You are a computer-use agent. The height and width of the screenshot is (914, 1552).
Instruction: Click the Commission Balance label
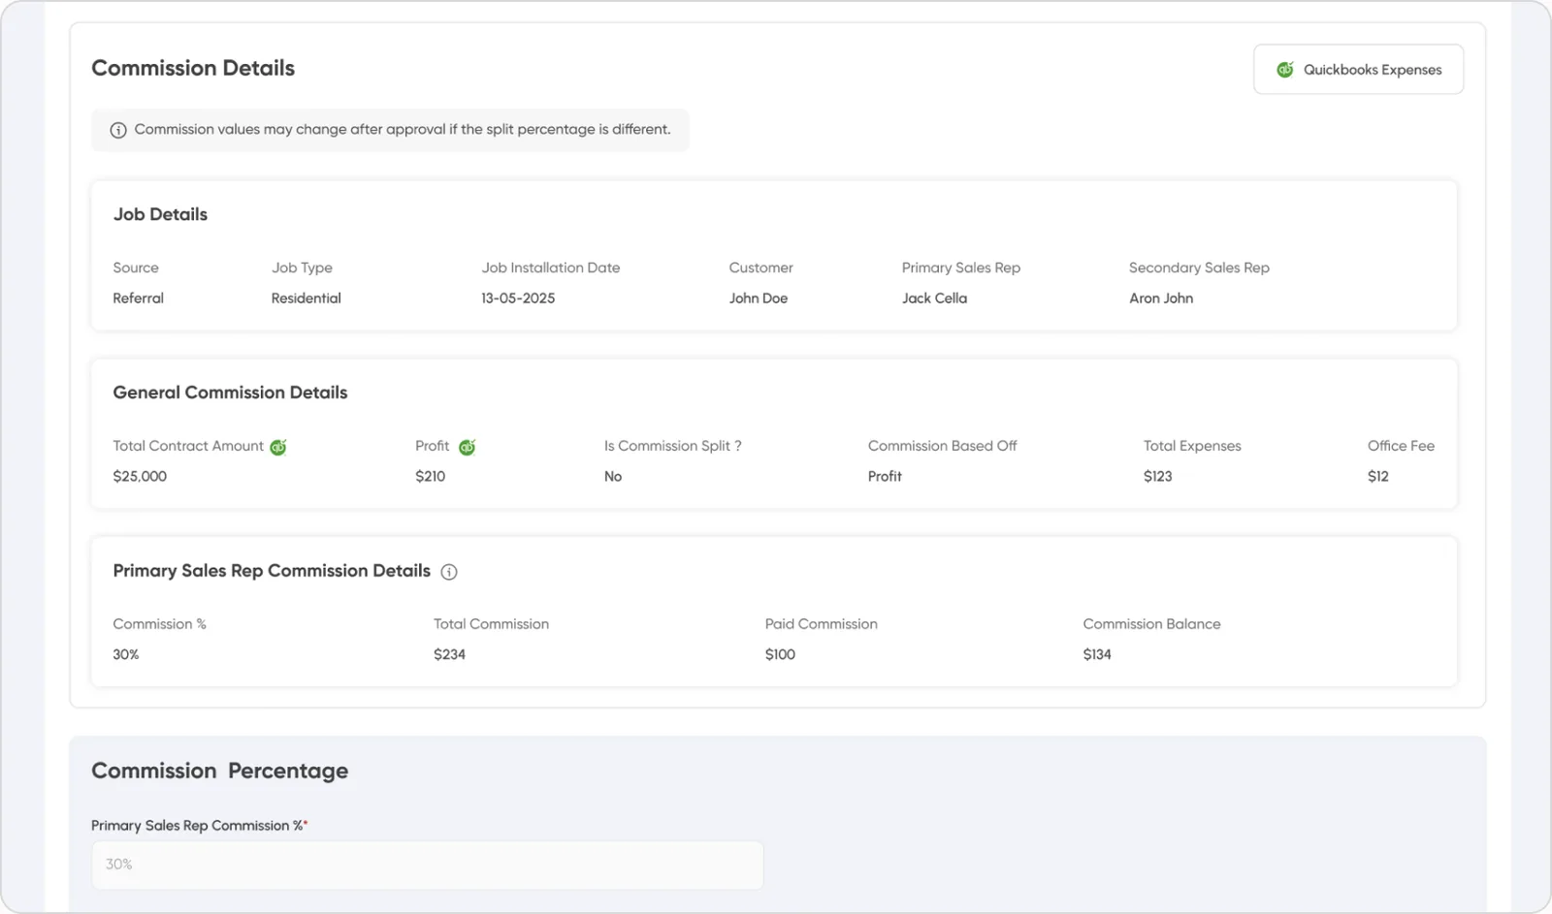1151,624
